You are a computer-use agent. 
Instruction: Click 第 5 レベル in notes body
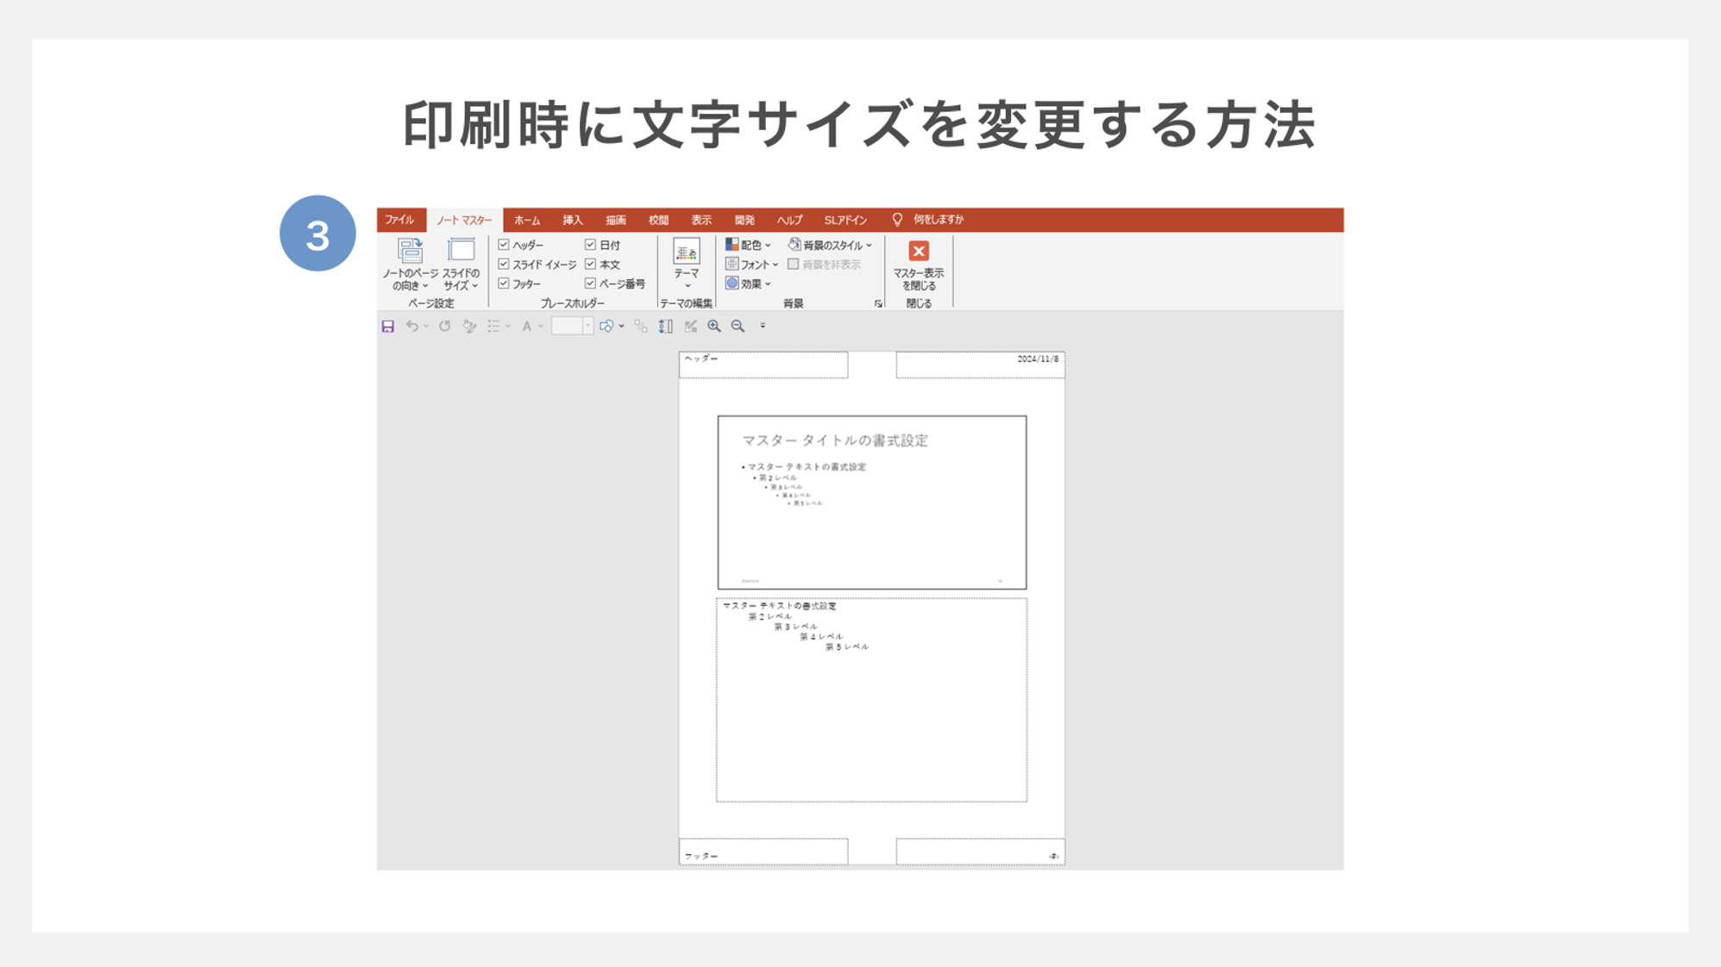click(846, 646)
